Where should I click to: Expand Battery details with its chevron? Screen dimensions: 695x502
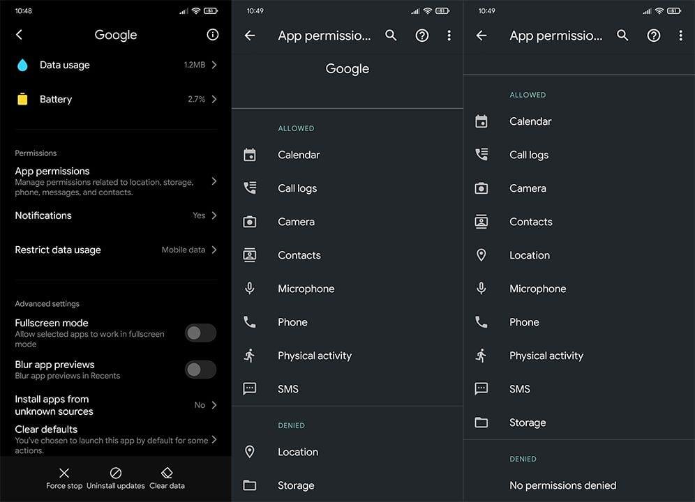pyautogui.click(x=214, y=99)
